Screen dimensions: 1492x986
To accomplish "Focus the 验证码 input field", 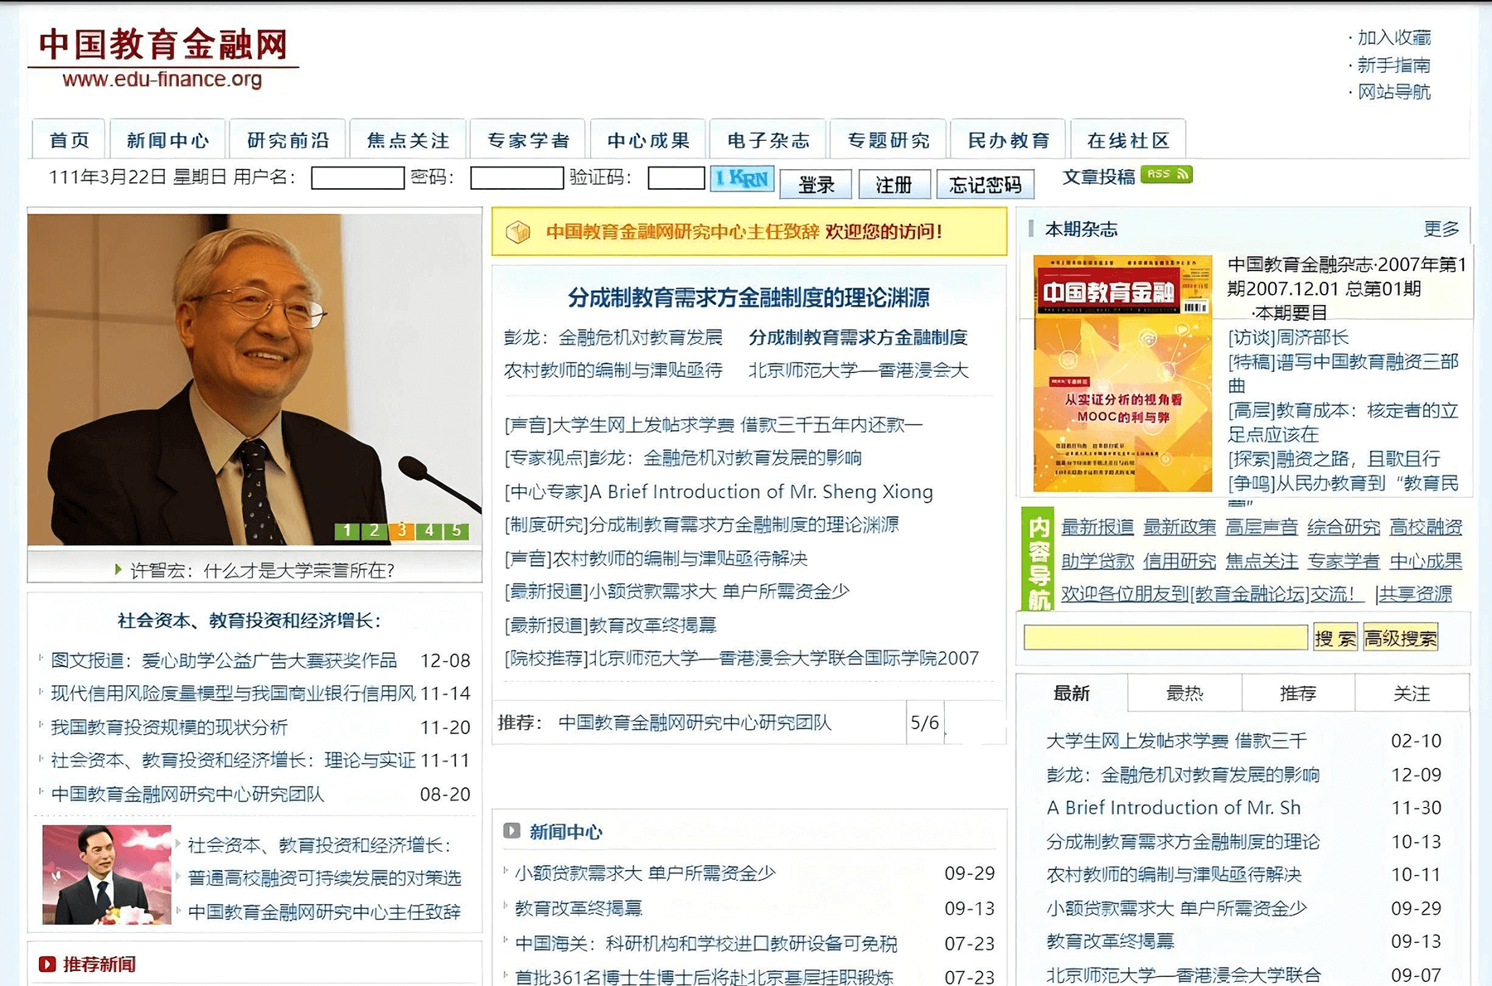I will click(x=676, y=178).
